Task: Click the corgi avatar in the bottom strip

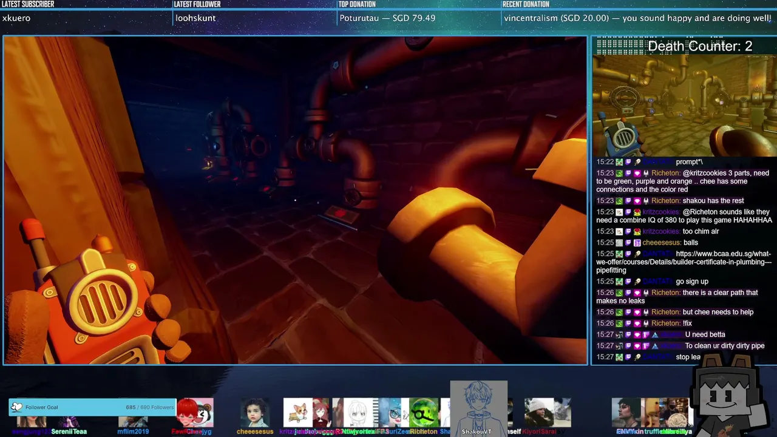Action: click(298, 413)
